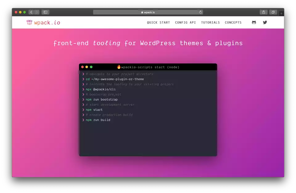
Task: Click the '# start development server' comment
Action: [x=110, y=105]
